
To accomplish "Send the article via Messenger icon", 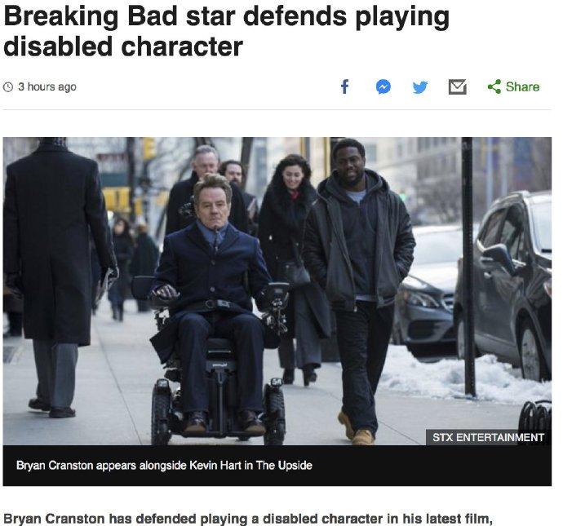I will pyautogui.click(x=383, y=86).
